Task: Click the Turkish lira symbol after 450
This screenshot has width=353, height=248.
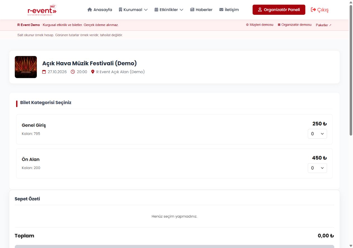Action: (325, 158)
